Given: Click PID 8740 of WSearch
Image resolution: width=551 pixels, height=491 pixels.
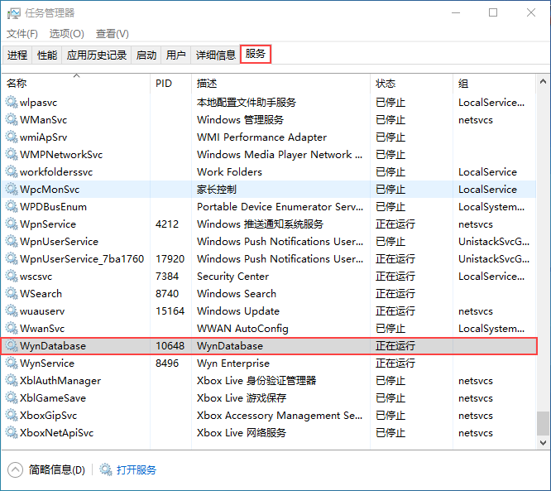Looking at the screenshot, I should [x=167, y=293].
